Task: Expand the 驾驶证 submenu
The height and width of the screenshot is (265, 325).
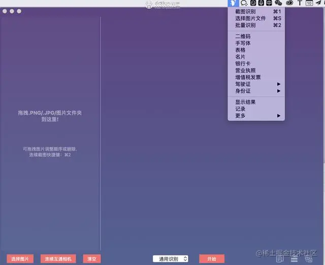Action: point(256,84)
